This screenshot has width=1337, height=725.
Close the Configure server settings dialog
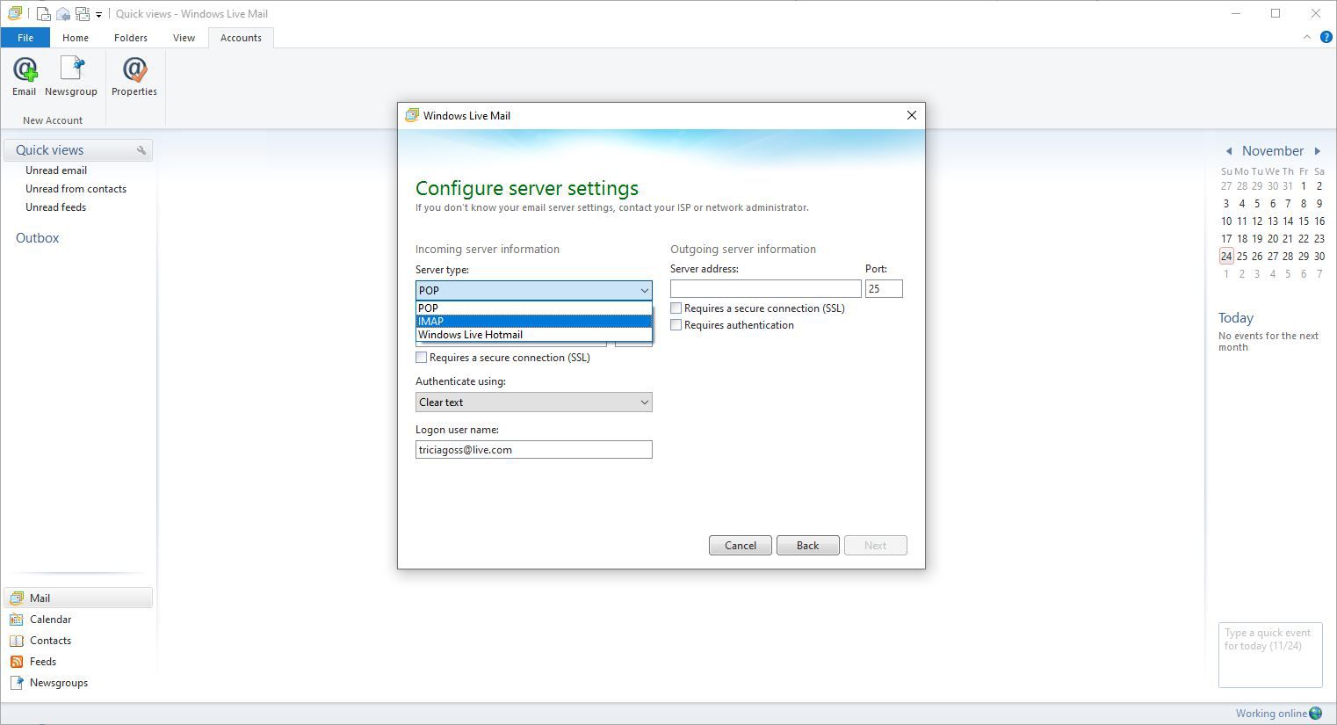coord(911,115)
